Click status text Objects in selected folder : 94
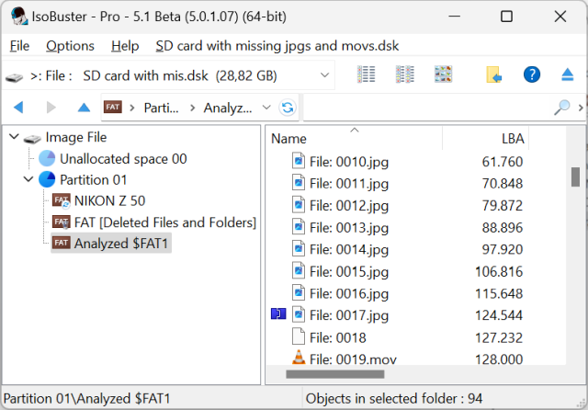The image size is (588, 410). pos(394,398)
